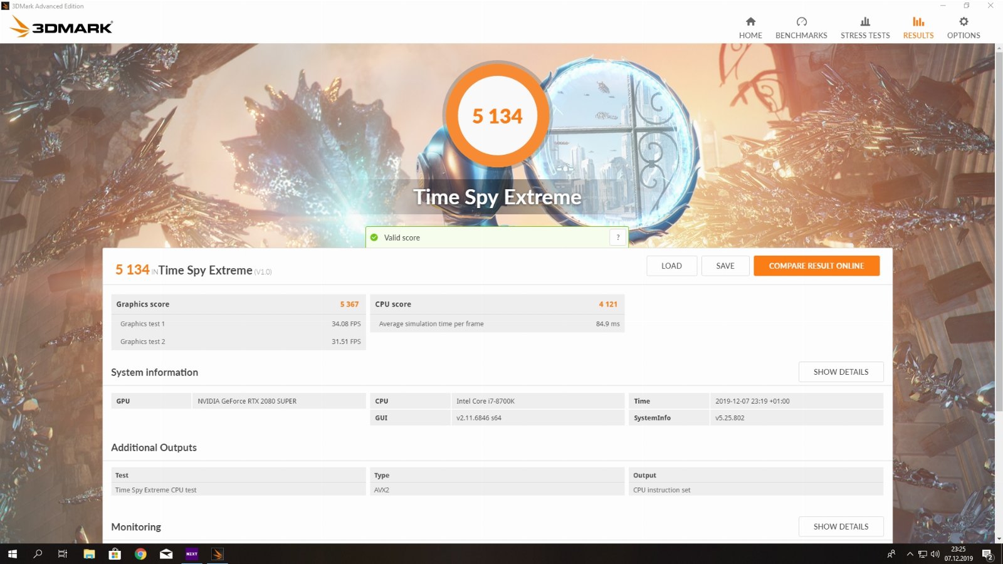1003x564 pixels.
Task: Open File Explorer from taskbar
Action: pos(89,554)
